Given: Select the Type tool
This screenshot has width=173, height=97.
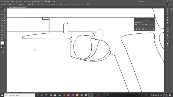Looking at the screenshot, I should click(x=2, y=16).
